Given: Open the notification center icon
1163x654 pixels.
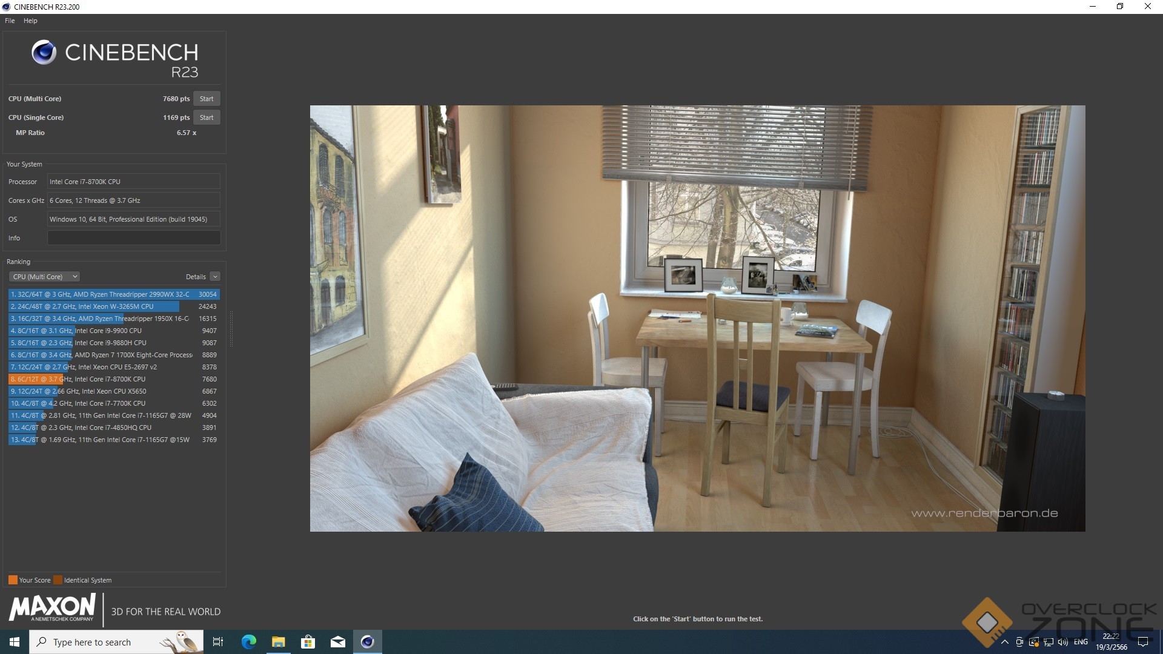Looking at the screenshot, I should (1143, 642).
